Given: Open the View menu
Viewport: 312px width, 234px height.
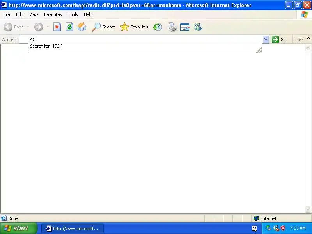Looking at the screenshot, I should [x=34, y=14].
